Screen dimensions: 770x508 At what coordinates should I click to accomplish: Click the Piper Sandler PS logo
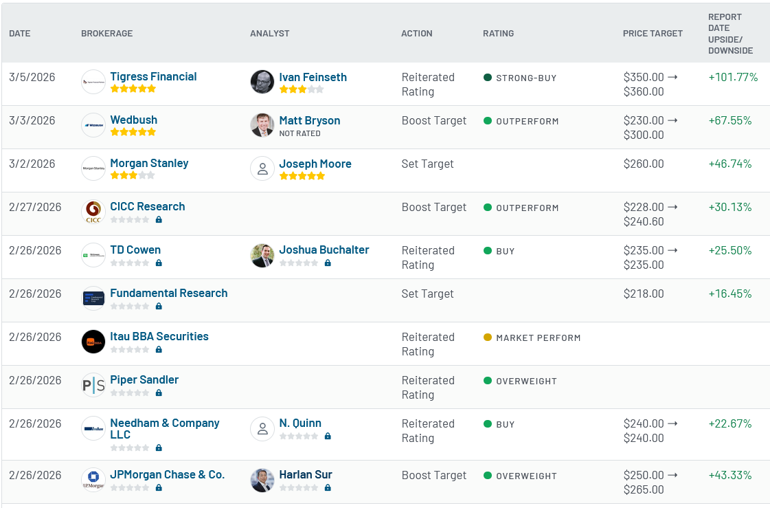[93, 384]
